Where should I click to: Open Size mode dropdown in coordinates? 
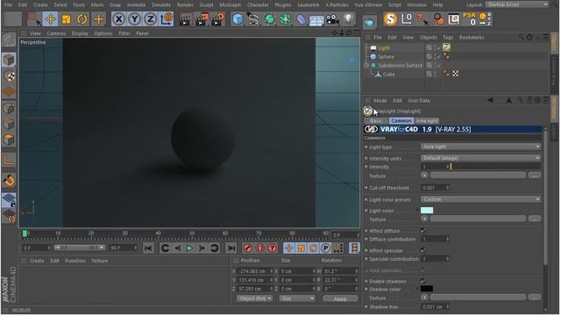pos(297,298)
